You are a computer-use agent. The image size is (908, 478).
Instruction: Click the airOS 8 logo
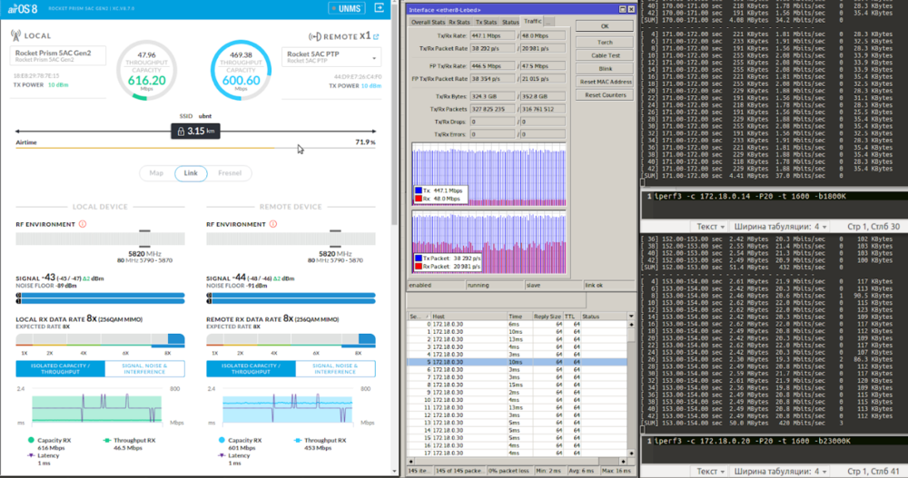click(23, 9)
